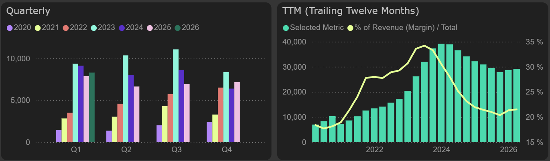
Task: Click the yellow margin line peak
Action: (x=424, y=46)
